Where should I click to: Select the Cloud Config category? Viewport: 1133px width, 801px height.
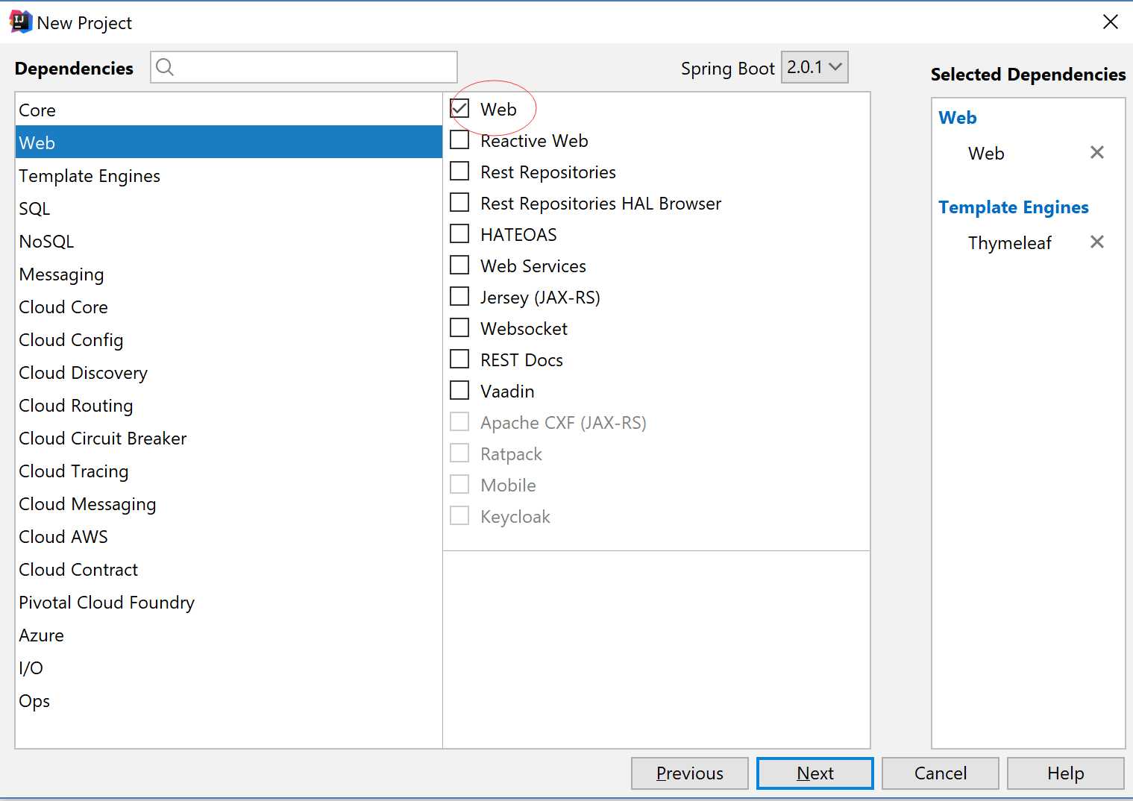coord(228,339)
